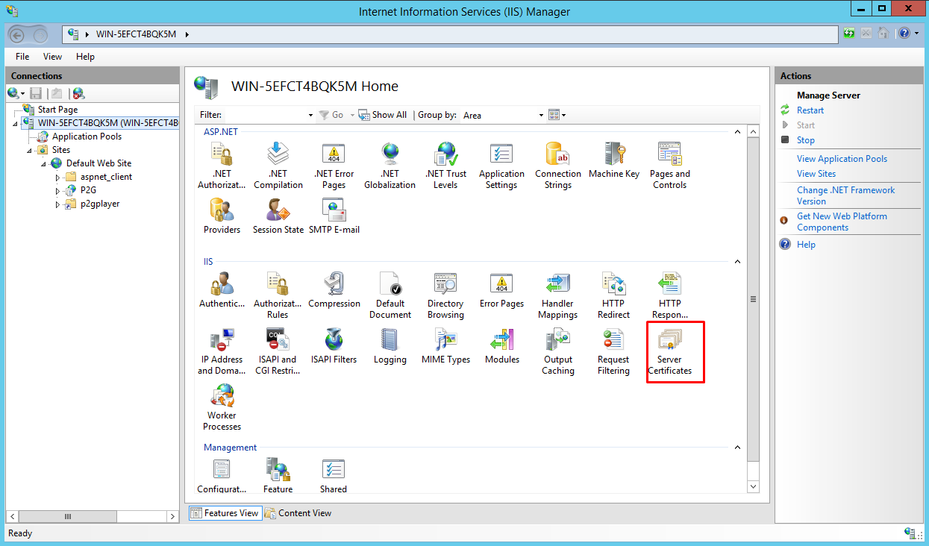The width and height of the screenshot is (929, 546).
Task: Open the Default Document feature
Action: tap(390, 295)
